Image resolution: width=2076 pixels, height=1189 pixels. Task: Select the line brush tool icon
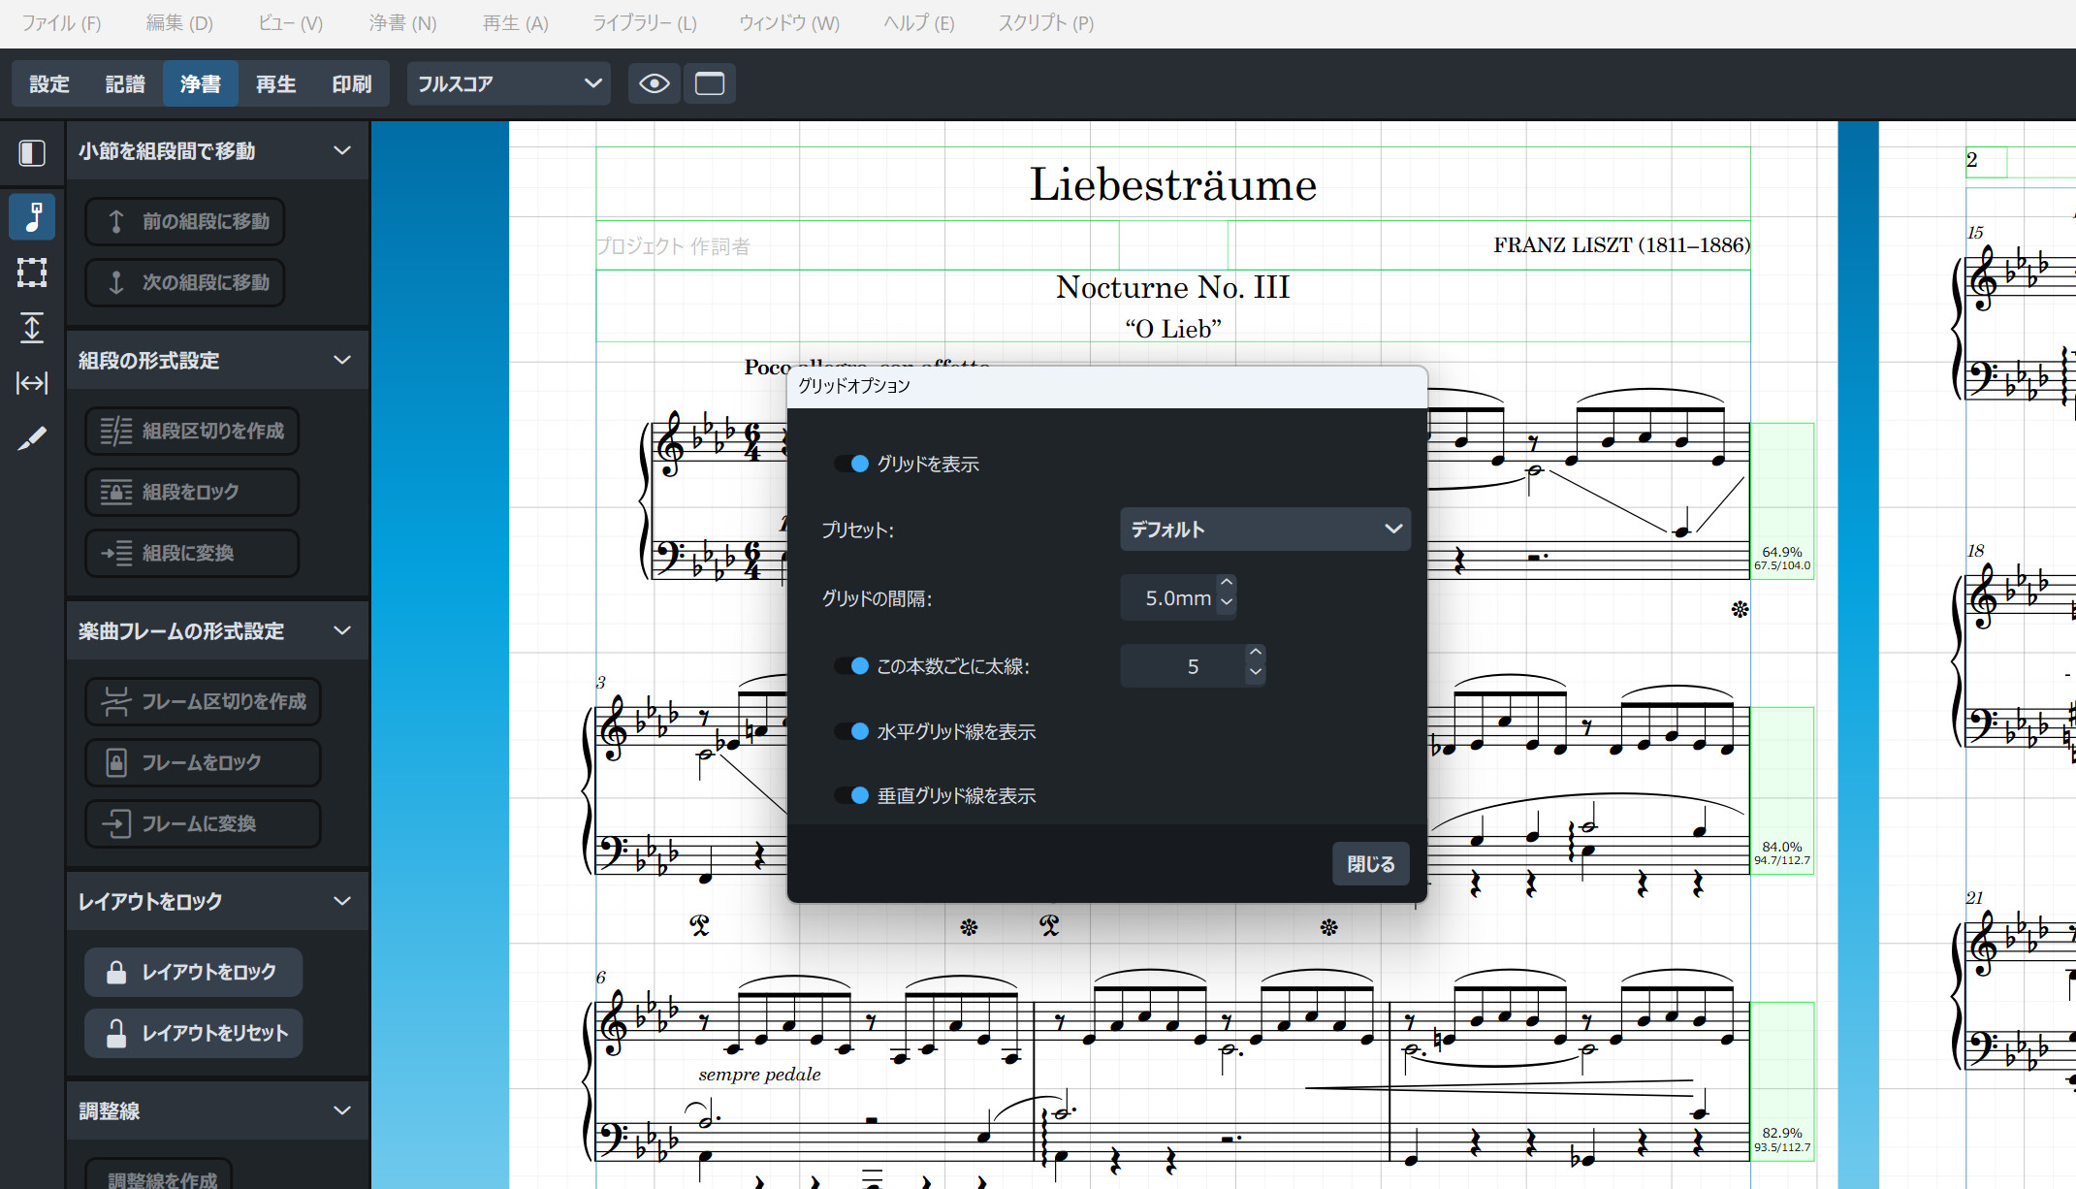pyautogui.click(x=32, y=438)
